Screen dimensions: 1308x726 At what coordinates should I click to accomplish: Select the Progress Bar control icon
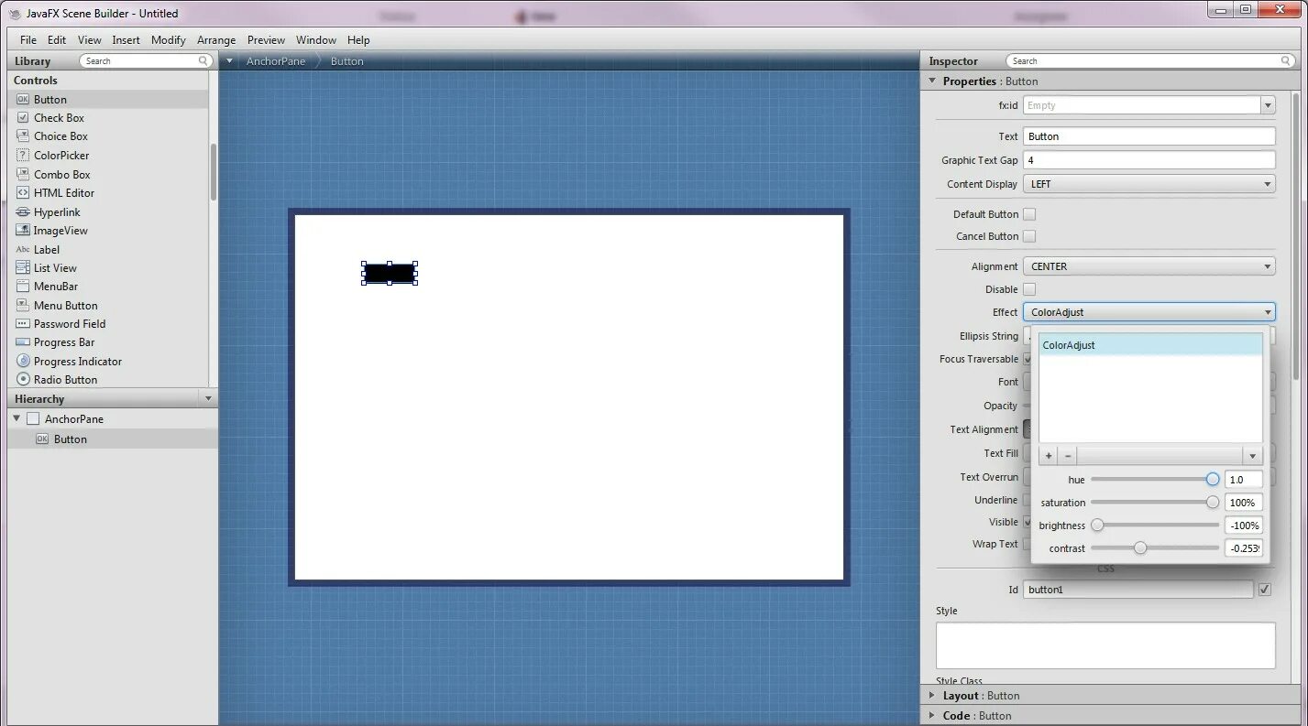[x=23, y=342]
